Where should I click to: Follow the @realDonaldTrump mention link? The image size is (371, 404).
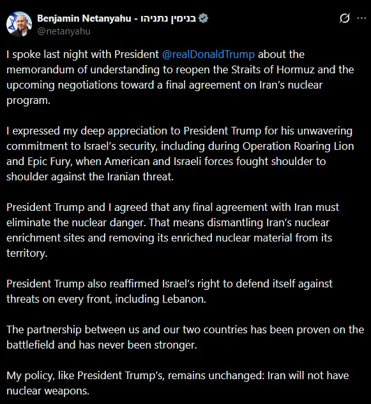[208, 55]
